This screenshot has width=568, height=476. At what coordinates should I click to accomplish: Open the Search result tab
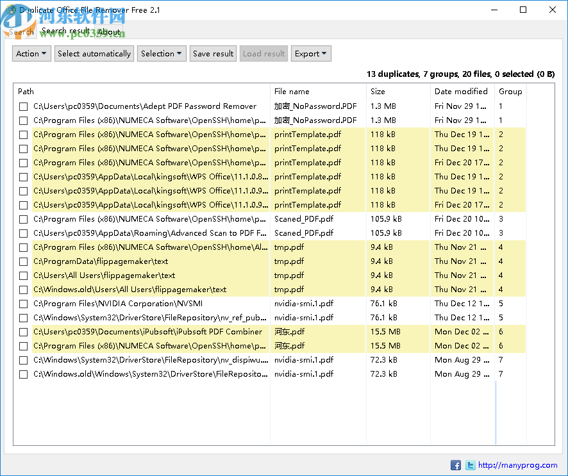65,31
